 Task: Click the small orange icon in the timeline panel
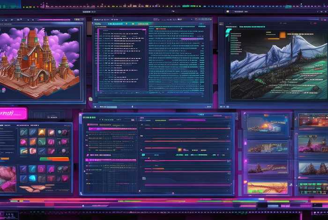point(179,149)
